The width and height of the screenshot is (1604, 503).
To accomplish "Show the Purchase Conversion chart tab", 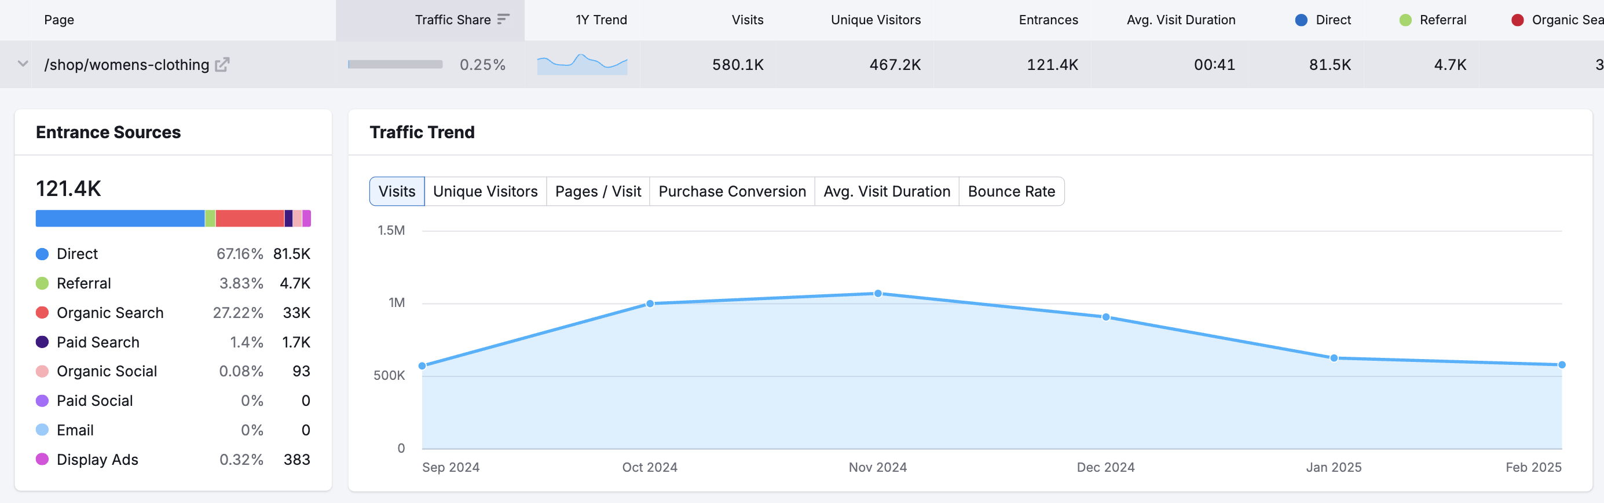I will [731, 191].
